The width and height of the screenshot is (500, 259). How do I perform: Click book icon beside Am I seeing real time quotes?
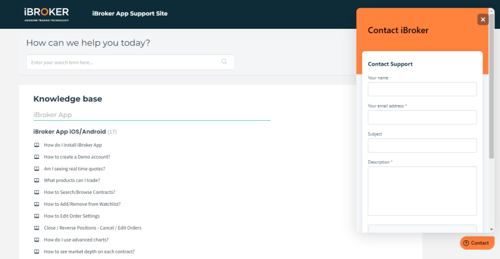click(x=37, y=169)
